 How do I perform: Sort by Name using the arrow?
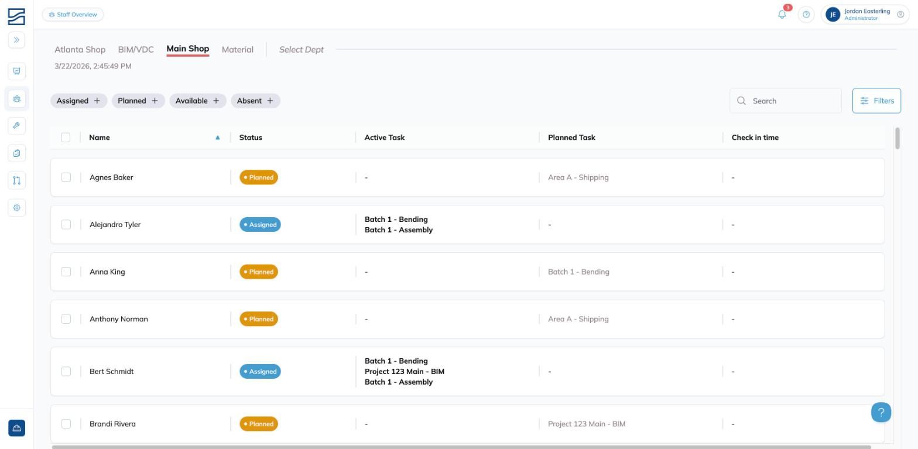coord(218,138)
